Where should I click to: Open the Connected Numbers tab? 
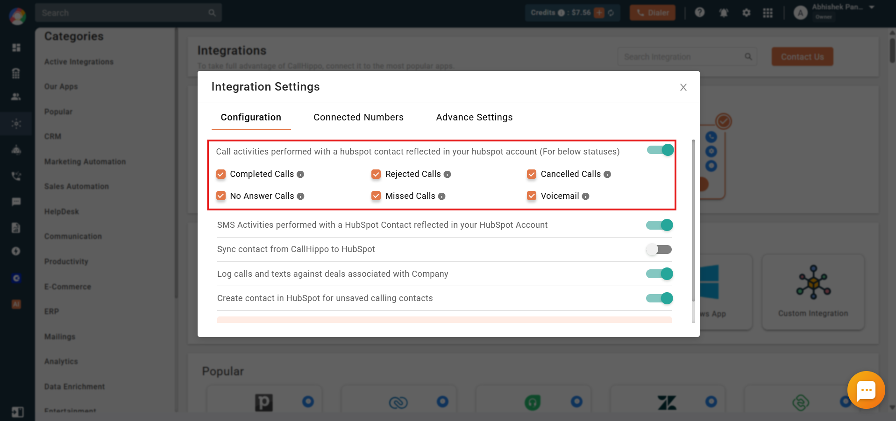pyautogui.click(x=358, y=117)
